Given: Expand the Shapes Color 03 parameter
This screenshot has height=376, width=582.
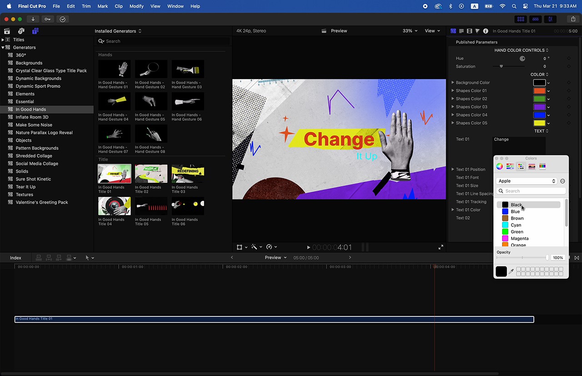Looking at the screenshot, I should [x=452, y=107].
